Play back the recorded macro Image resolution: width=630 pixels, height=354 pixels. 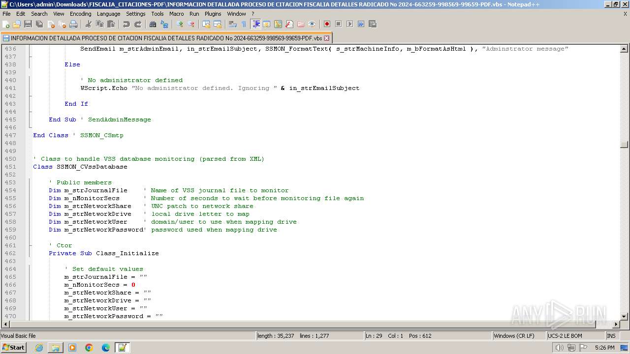(349, 24)
